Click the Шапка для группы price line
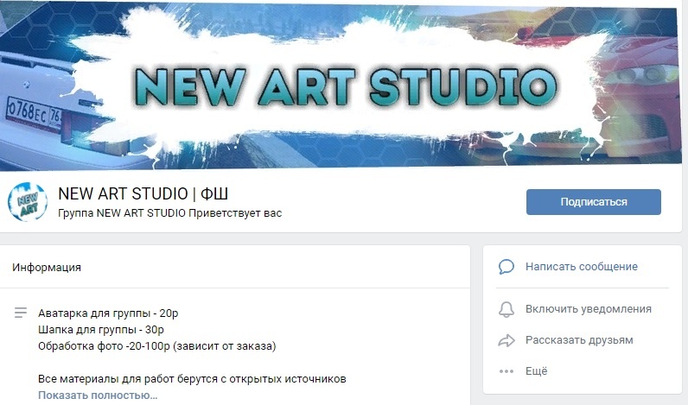Viewport: 688px width, 405px height. (101, 330)
